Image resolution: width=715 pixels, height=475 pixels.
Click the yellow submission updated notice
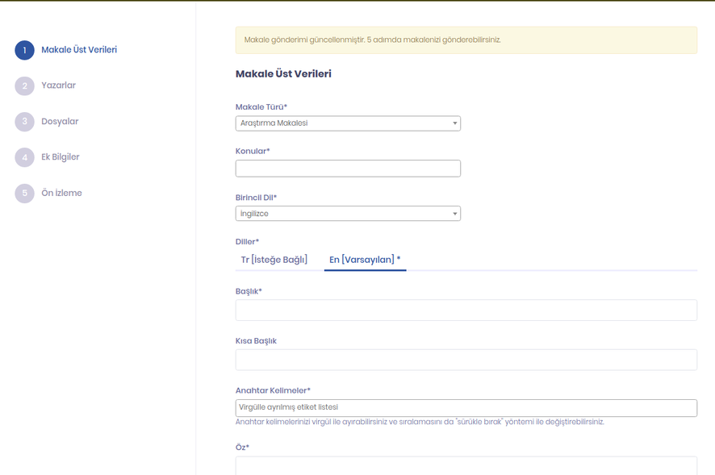point(466,40)
